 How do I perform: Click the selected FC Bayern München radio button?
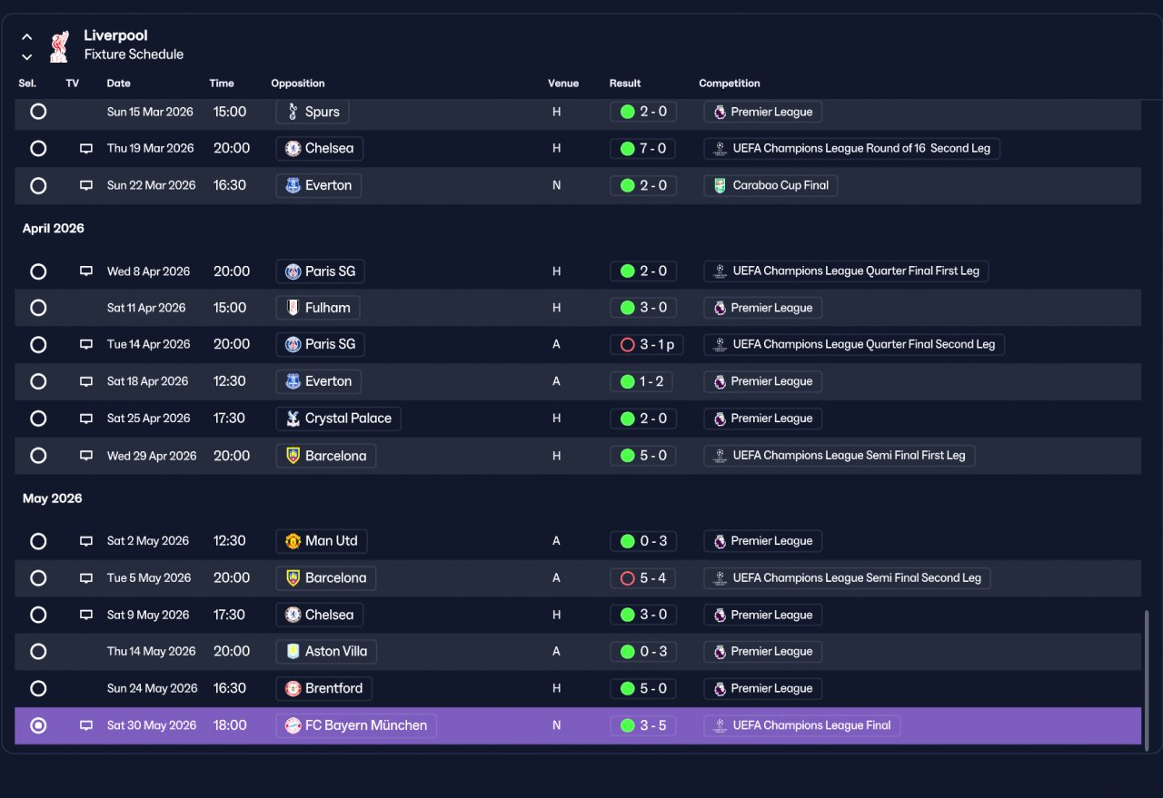pos(38,725)
